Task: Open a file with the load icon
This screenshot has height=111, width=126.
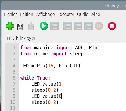Action: pyautogui.click(x=20, y=26)
